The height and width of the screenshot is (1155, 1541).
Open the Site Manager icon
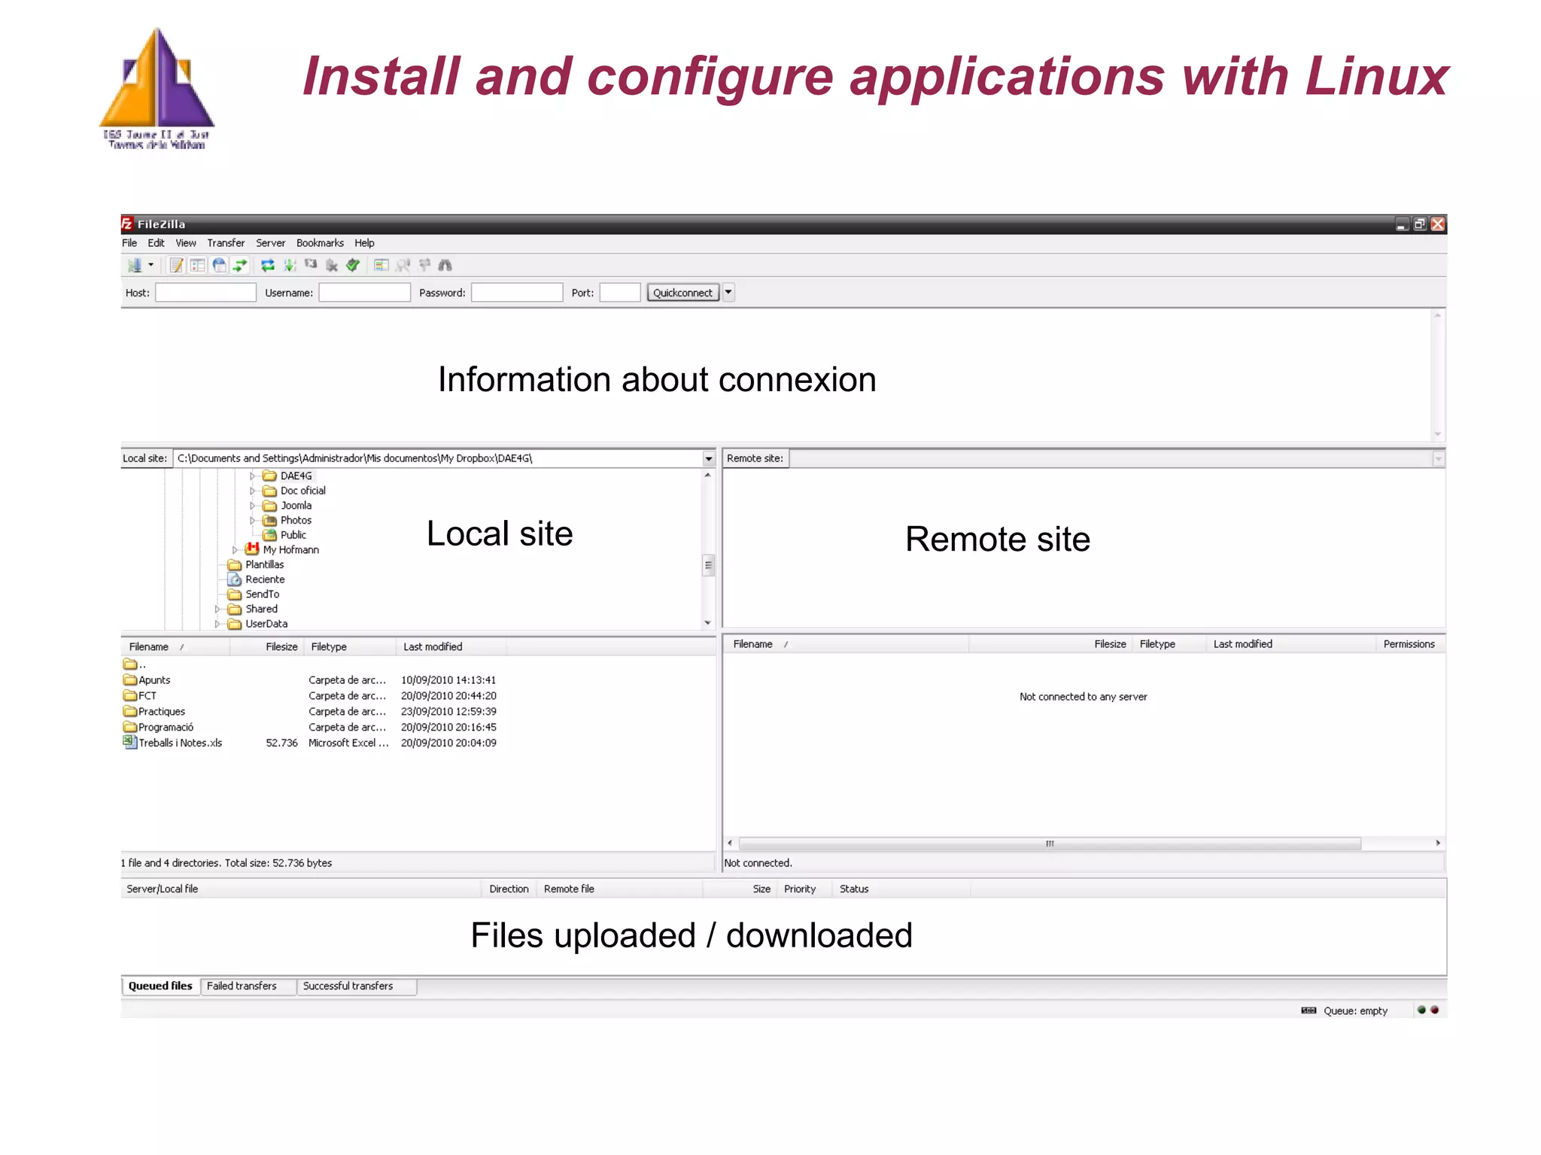tap(135, 265)
